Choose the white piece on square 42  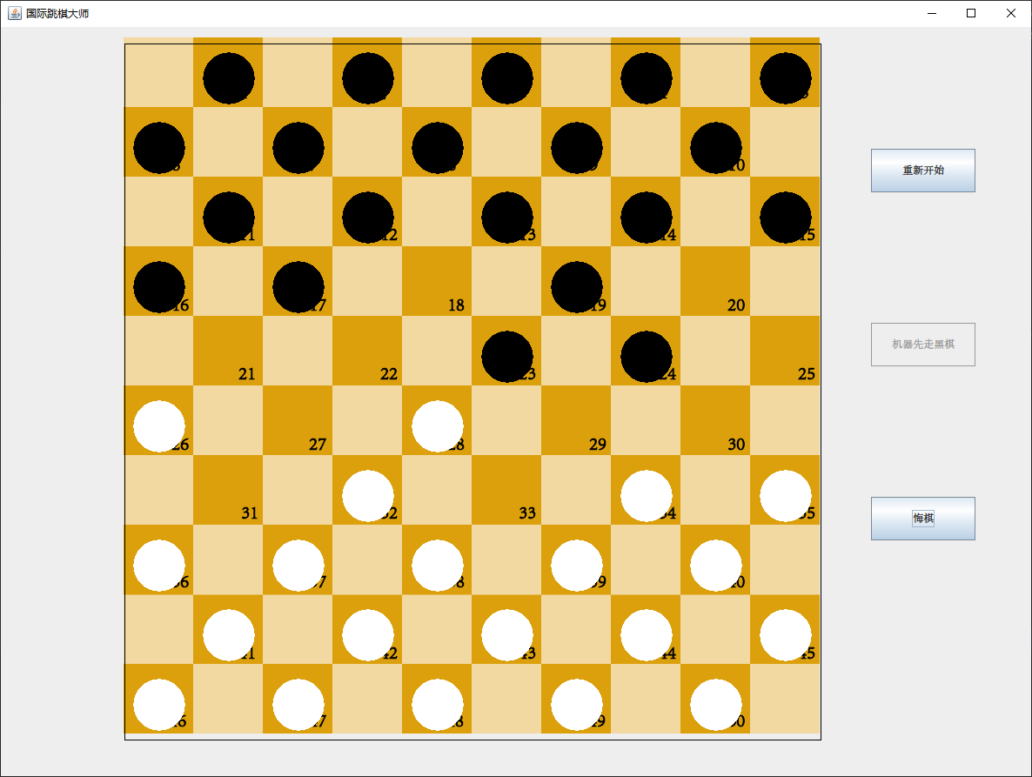coord(368,635)
